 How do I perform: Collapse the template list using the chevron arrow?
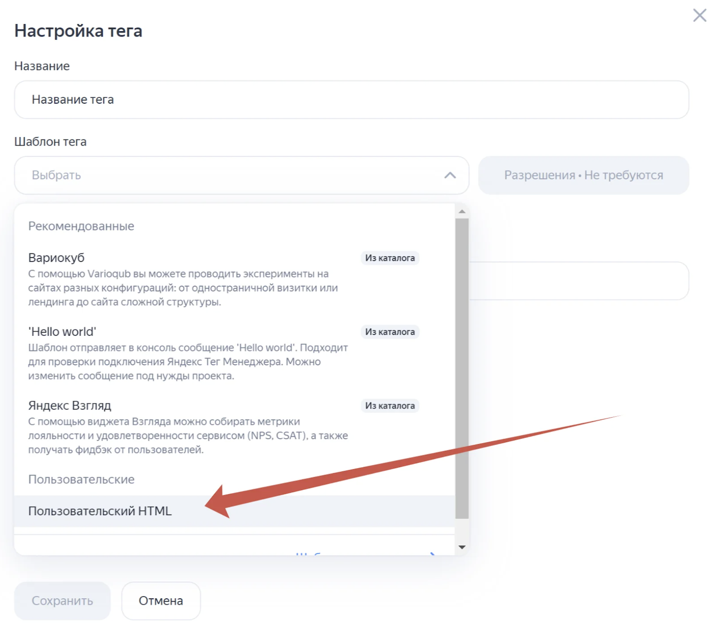pyautogui.click(x=450, y=175)
